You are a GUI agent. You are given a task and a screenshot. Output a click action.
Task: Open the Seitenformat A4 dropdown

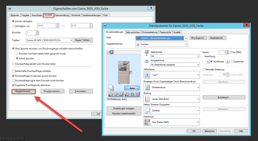(175, 56)
